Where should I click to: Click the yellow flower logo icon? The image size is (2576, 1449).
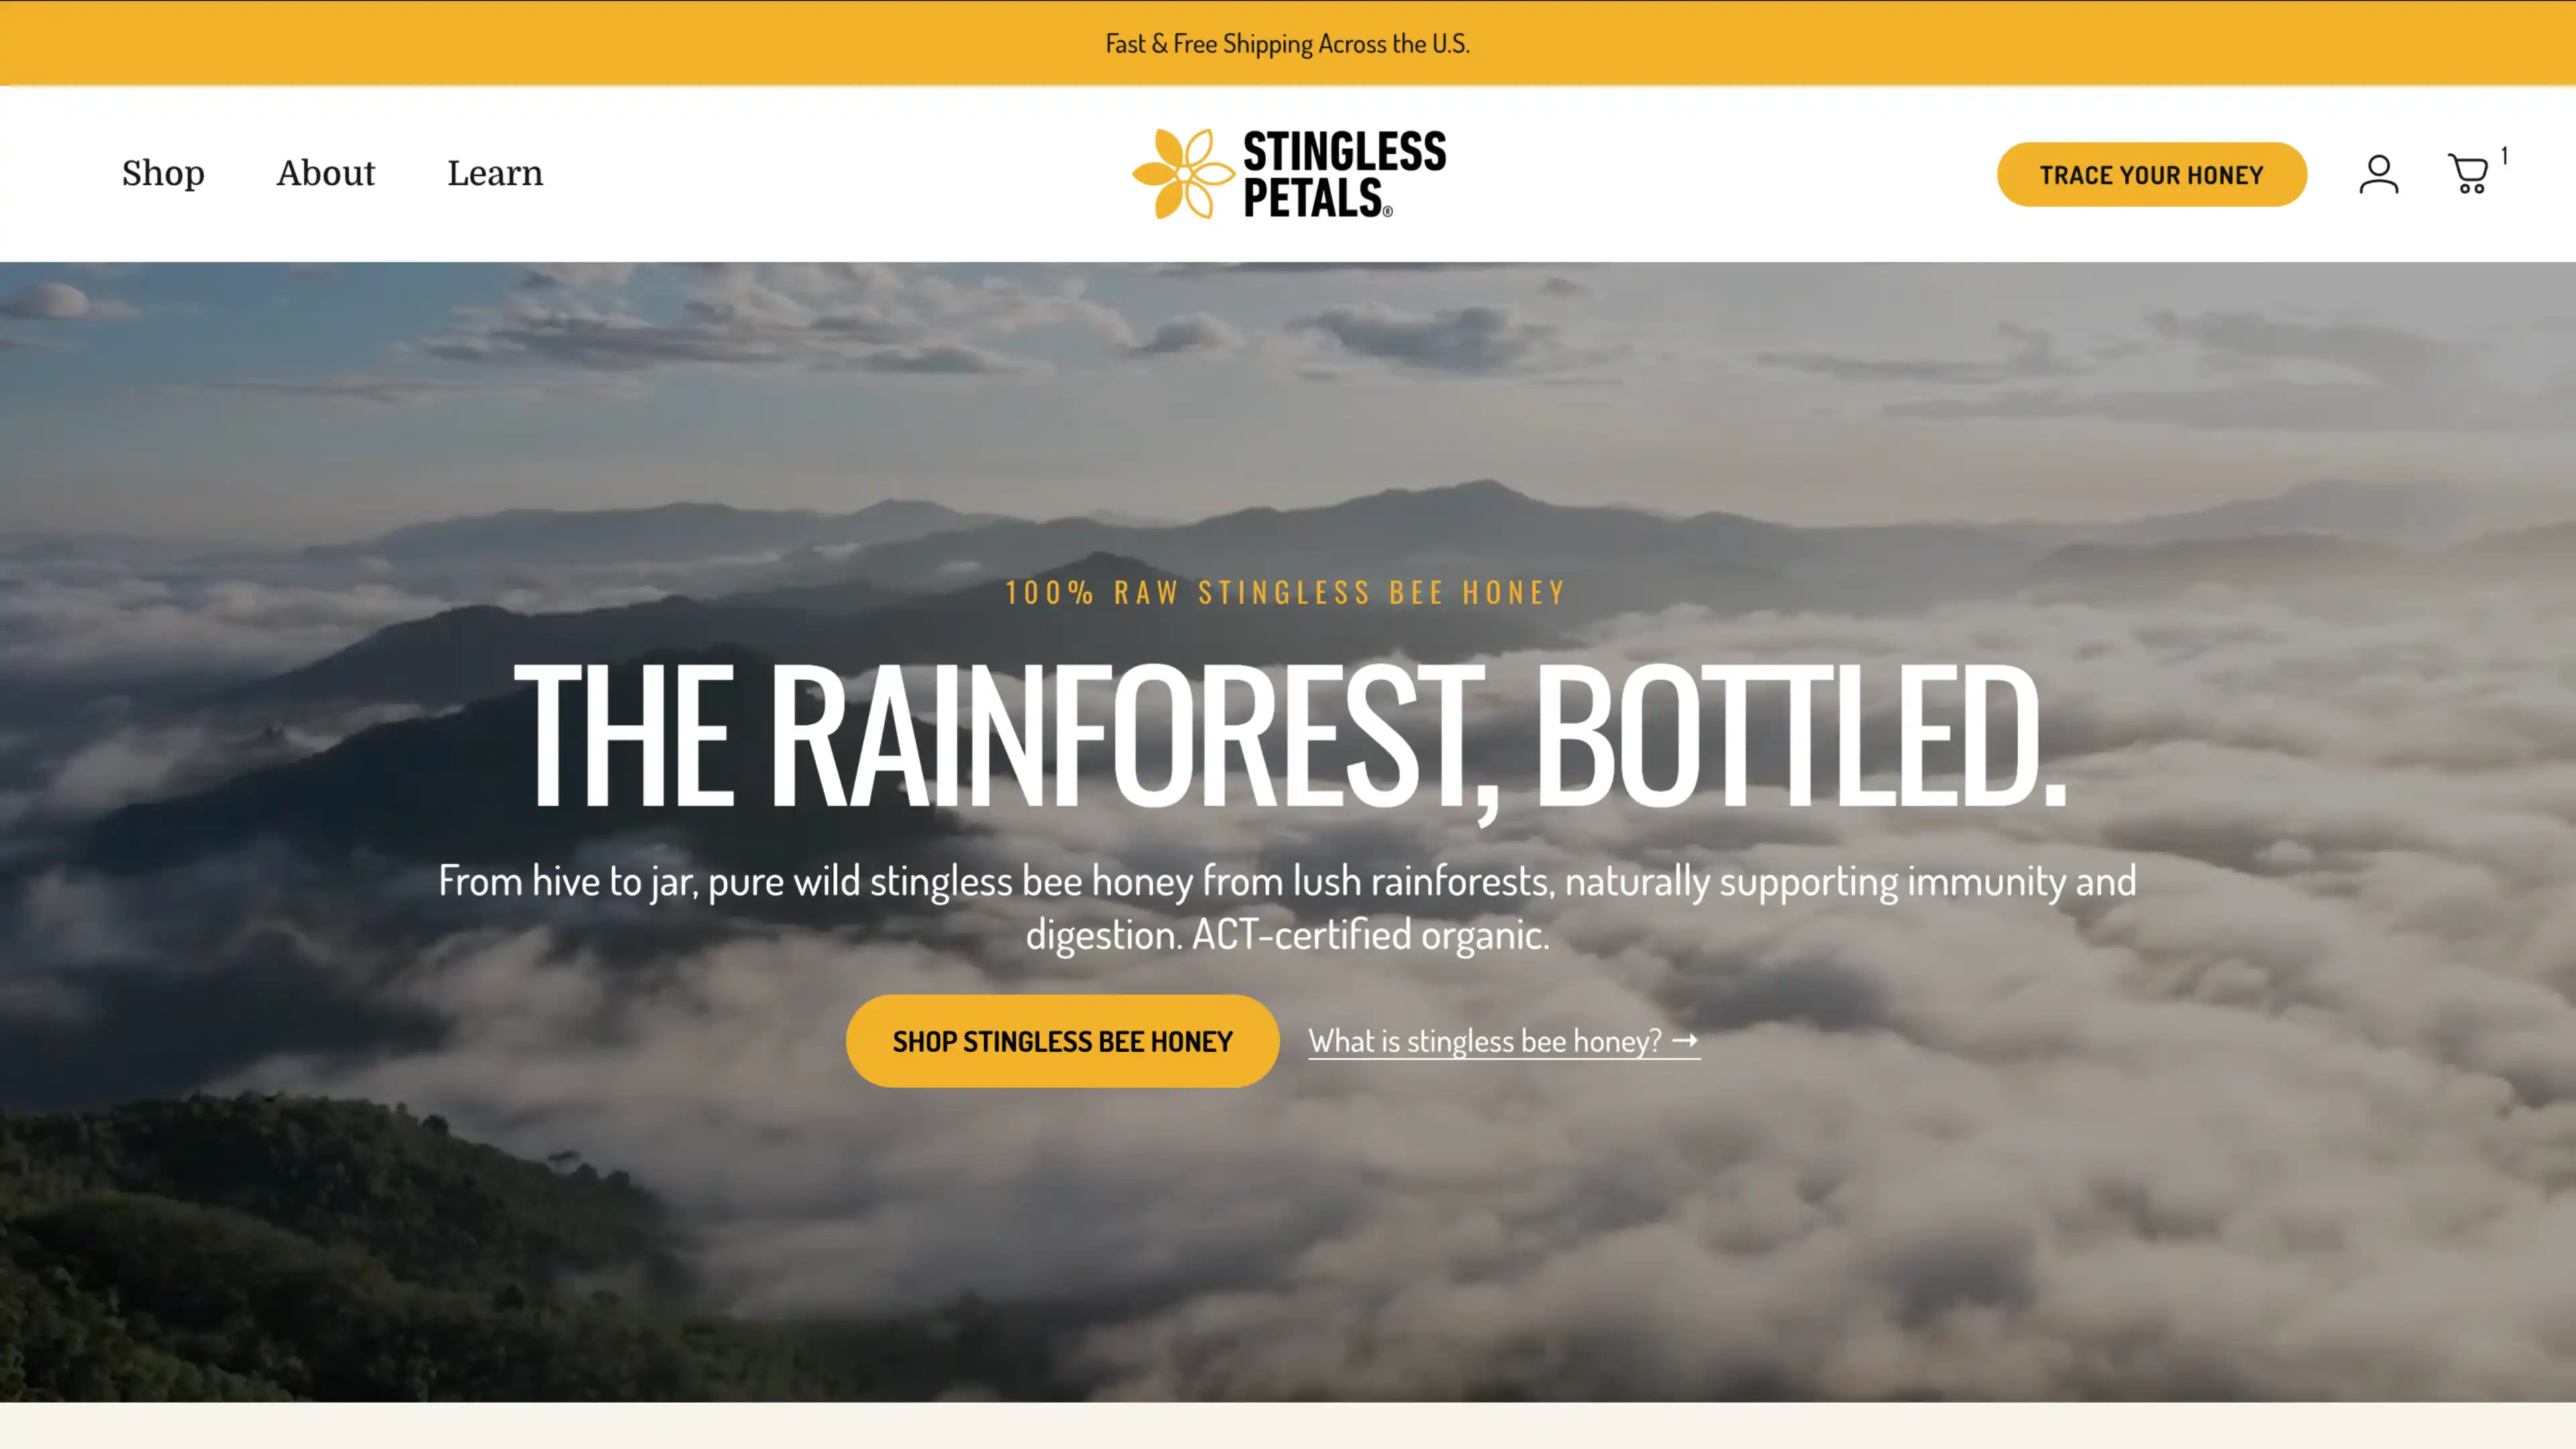coord(1183,174)
